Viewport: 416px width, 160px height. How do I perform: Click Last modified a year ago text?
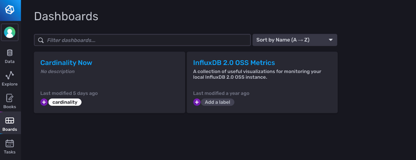221,93
